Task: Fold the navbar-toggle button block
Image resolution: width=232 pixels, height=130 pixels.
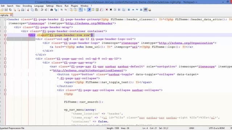Action: coord(5,74)
